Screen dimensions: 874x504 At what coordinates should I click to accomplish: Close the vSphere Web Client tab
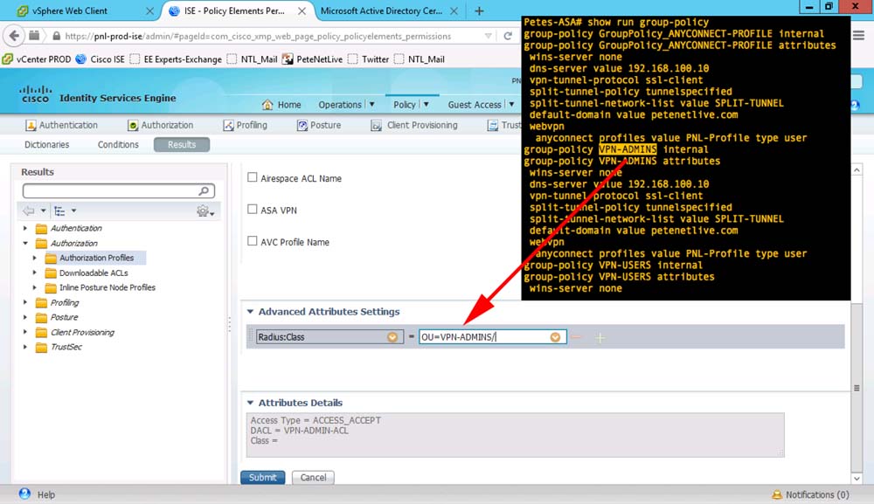[x=149, y=10]
